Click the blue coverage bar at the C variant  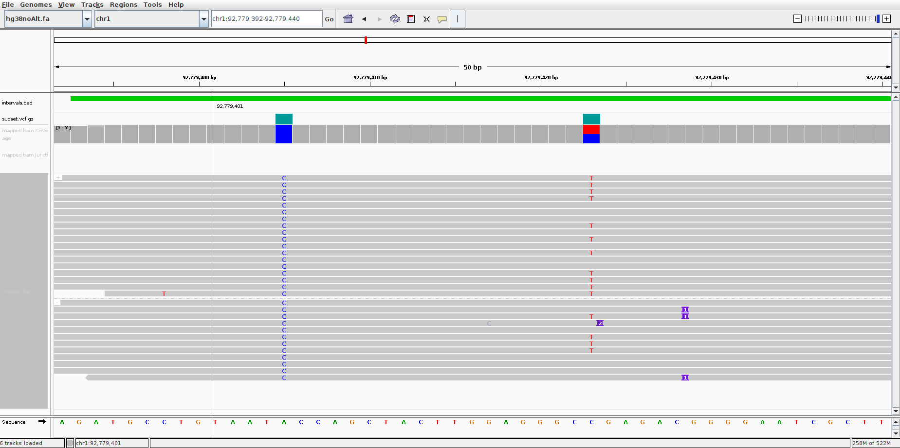(x=284, y=134)
